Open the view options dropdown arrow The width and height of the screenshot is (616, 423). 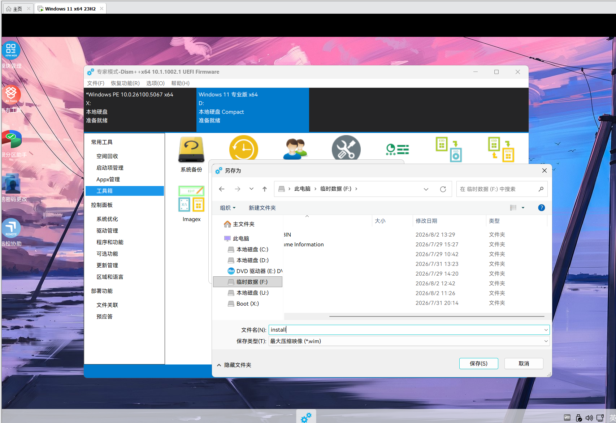523,208
